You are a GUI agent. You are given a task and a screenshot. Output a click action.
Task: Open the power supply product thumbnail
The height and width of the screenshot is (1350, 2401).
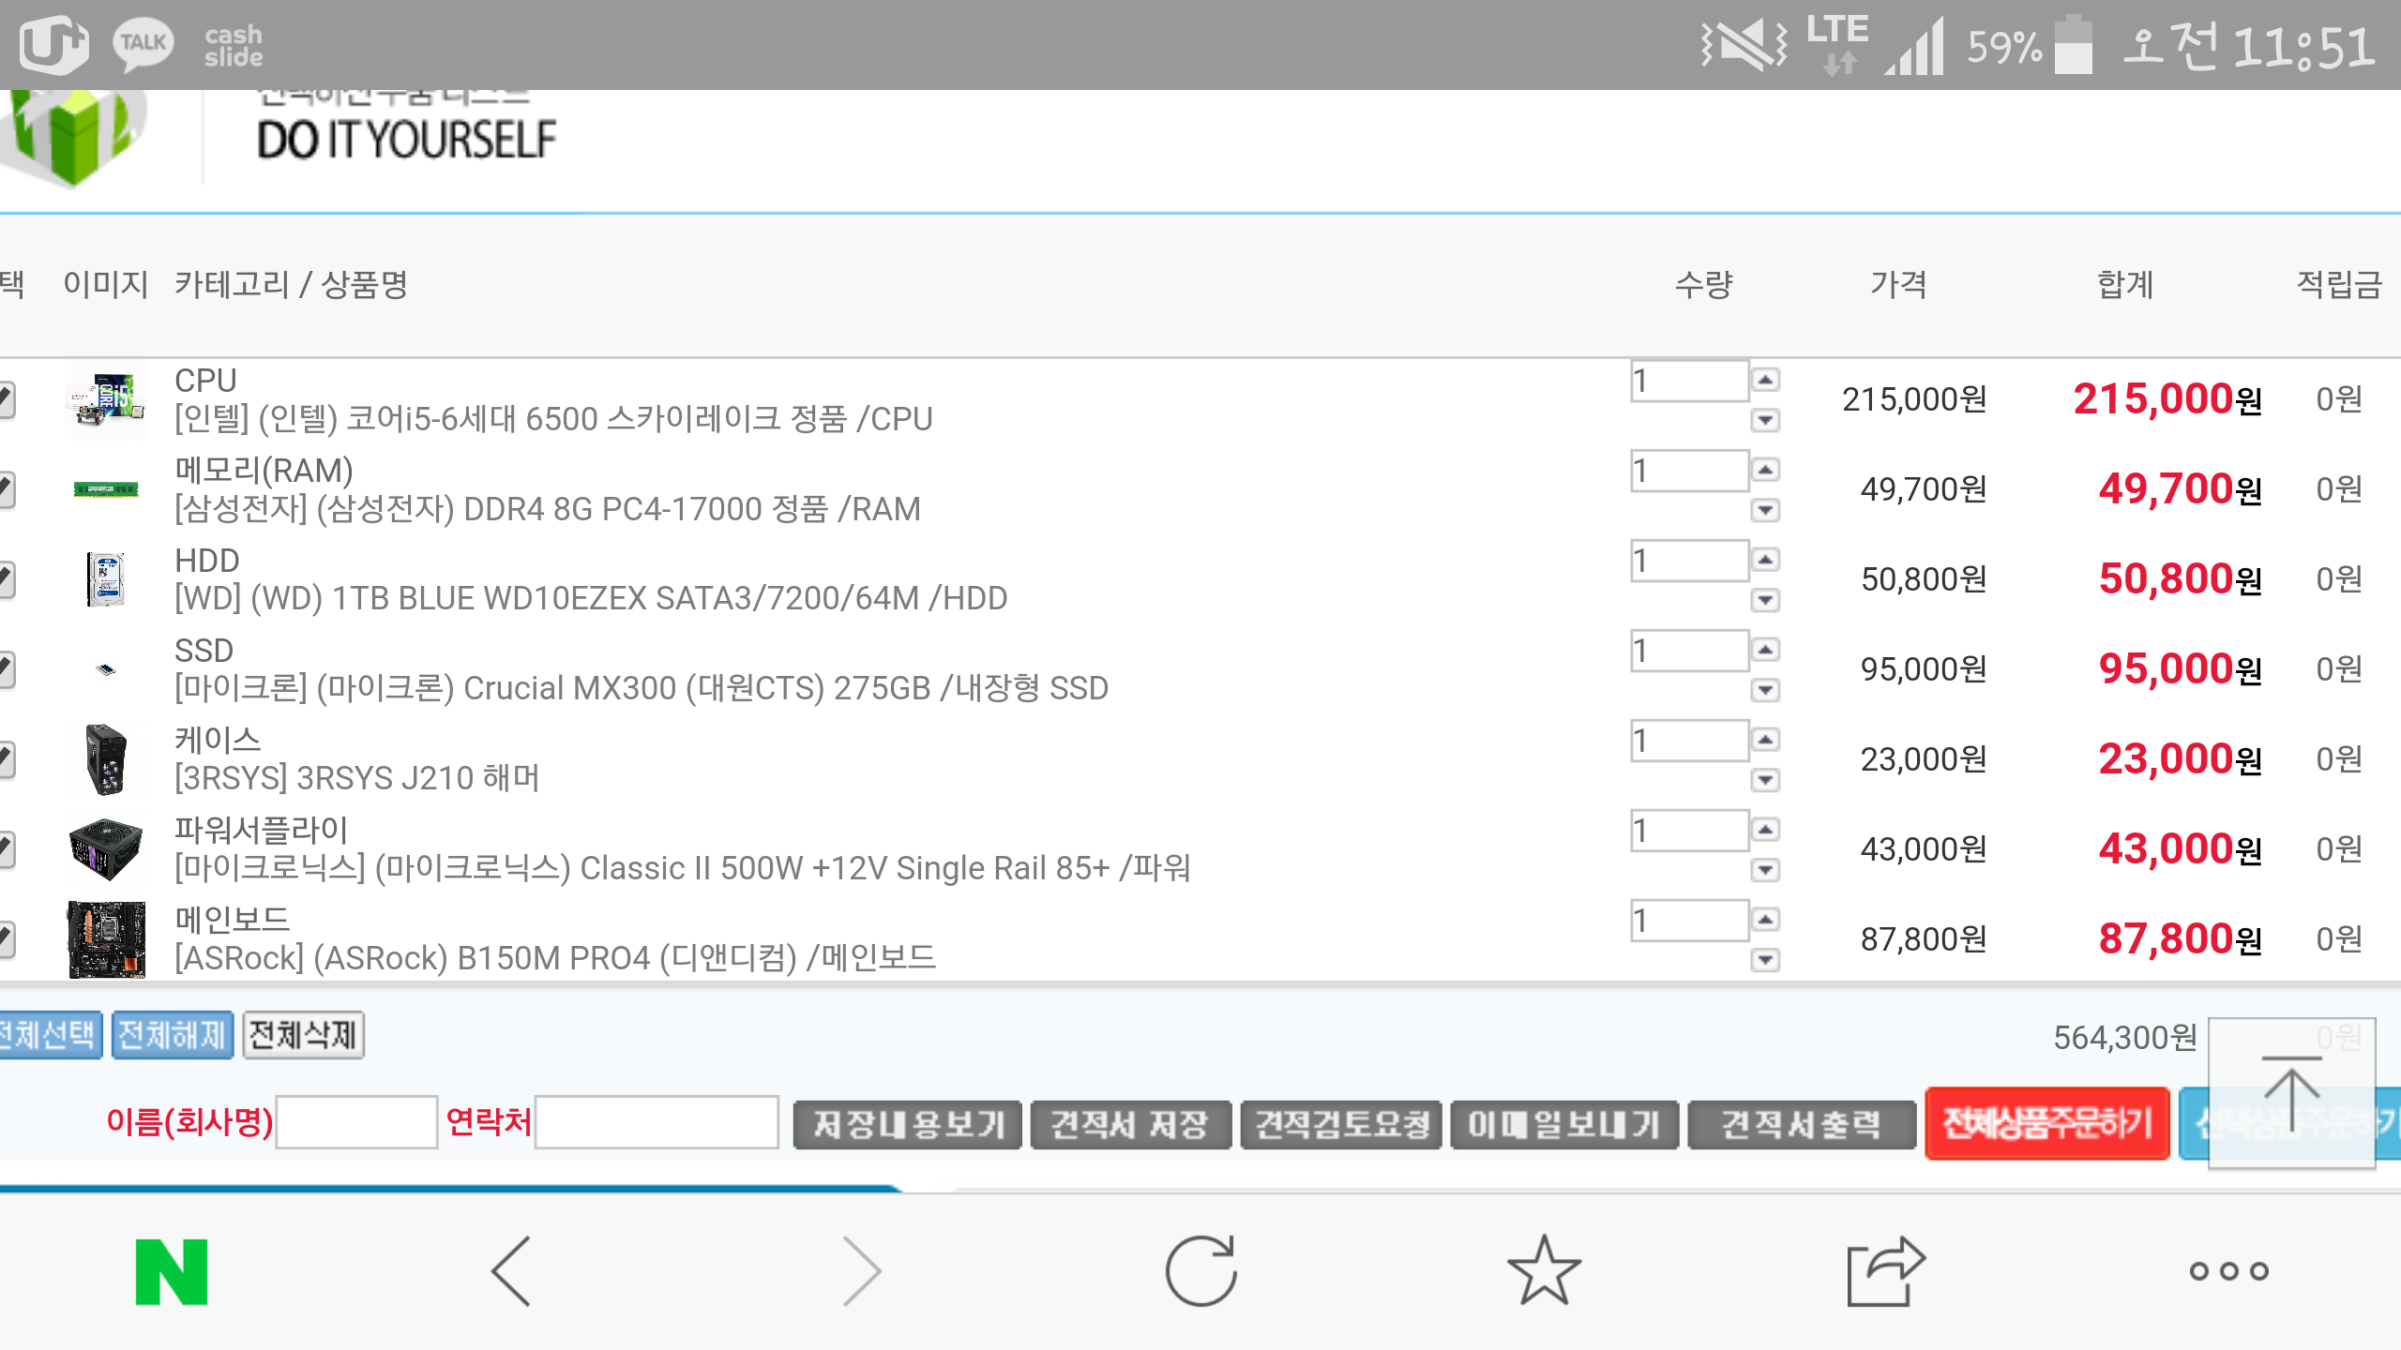(106, 848)
